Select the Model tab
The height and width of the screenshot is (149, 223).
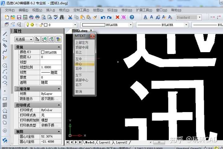click(90, 142)
